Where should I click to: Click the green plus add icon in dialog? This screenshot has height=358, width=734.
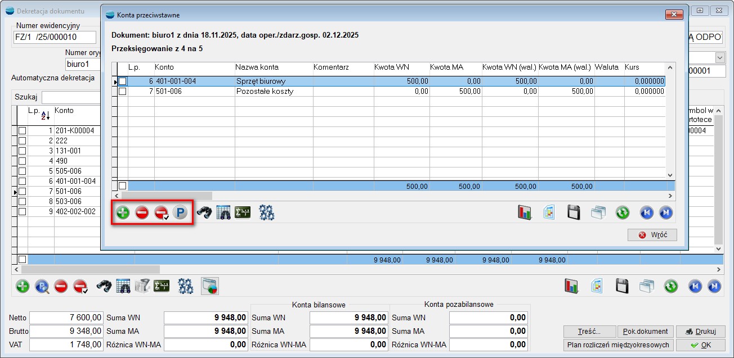pos(123,212)
